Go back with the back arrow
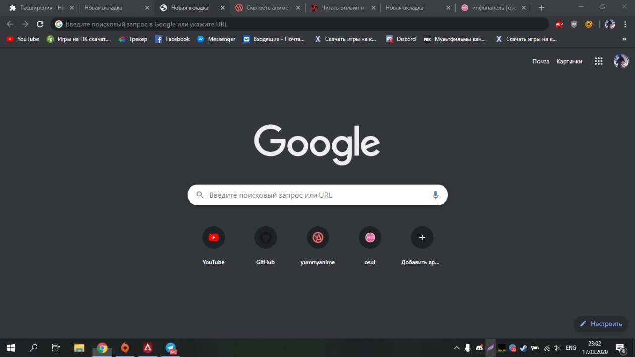635x357 pixels. tap(10, 24)
